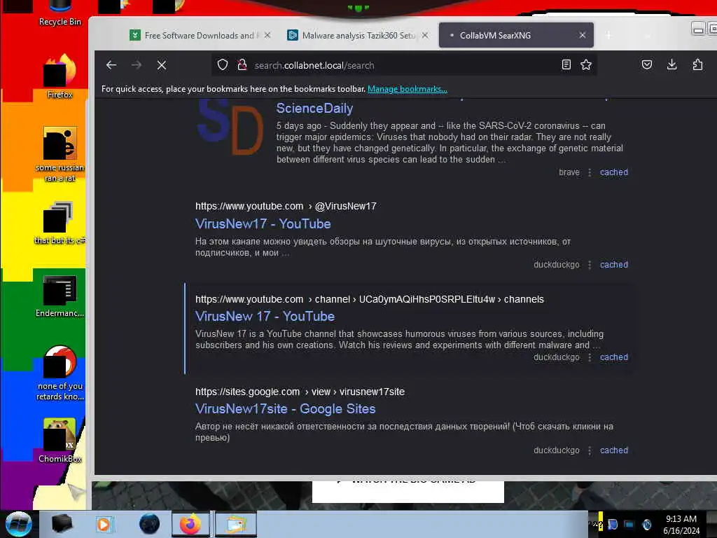Open the Downloads panel arrow icon
717x538 pixels.
click(x=671, y=65)
